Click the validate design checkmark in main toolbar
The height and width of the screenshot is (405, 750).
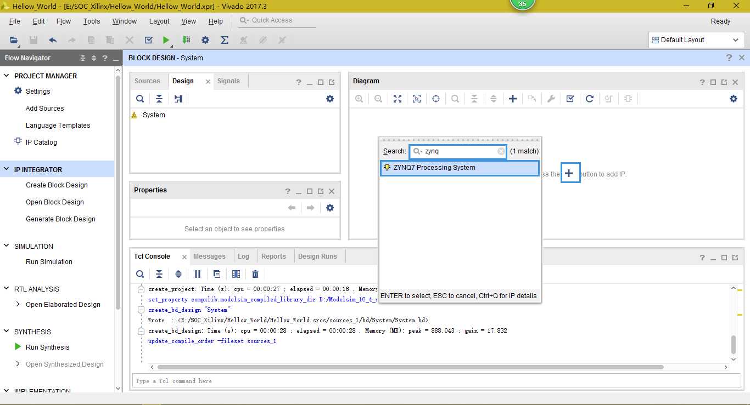tap(148, 40)
